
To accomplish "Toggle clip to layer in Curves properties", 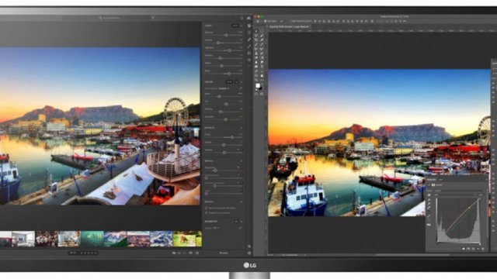I will [464, 248].
